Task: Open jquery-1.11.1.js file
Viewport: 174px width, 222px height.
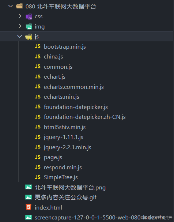Action: click(64, 137)
